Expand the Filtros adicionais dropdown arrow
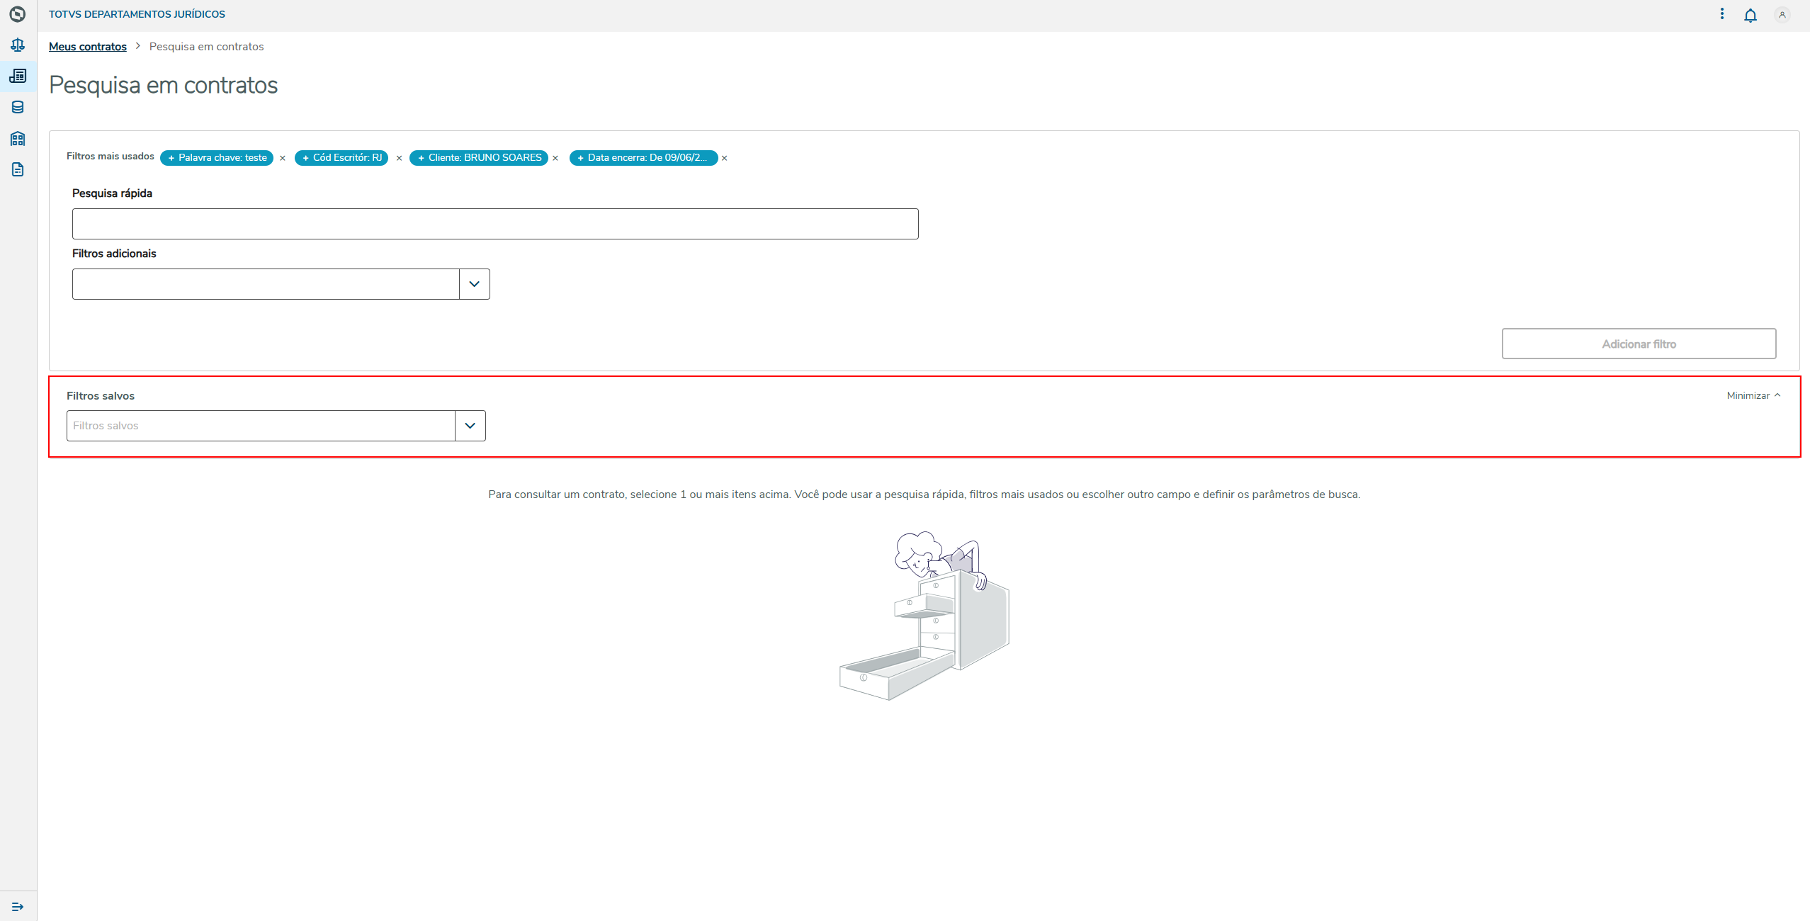This screenshot has height=921, width=1810. point(475,284)
